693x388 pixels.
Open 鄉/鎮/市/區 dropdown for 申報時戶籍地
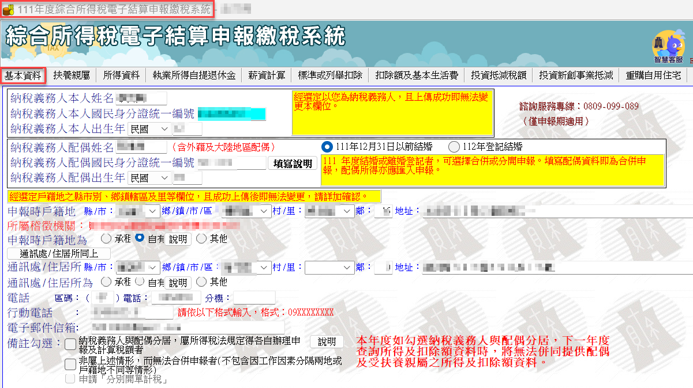click(x=247, y=211)
